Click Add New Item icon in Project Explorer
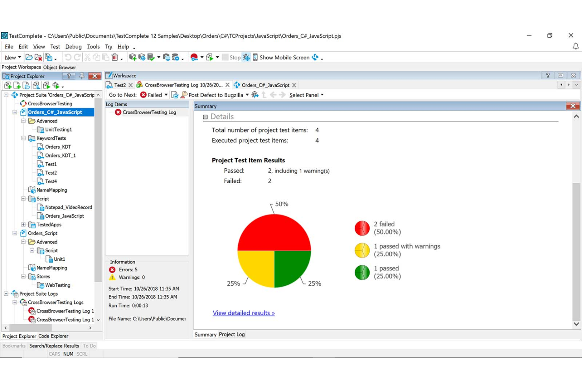 point(7,85)
